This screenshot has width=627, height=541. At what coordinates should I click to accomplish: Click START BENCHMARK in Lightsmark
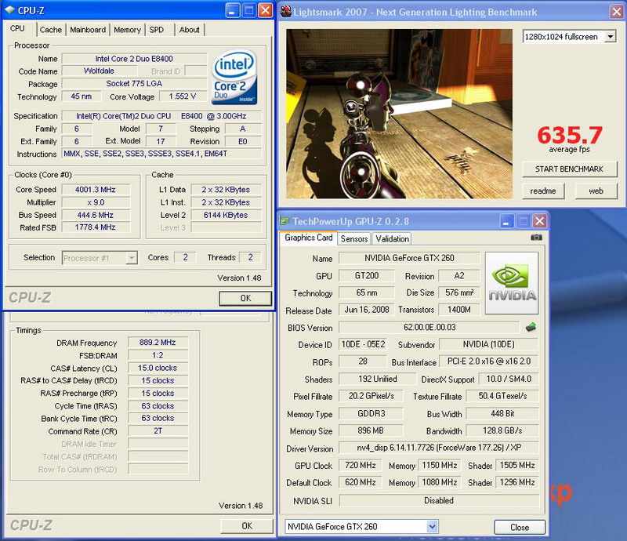click(570, 169)
